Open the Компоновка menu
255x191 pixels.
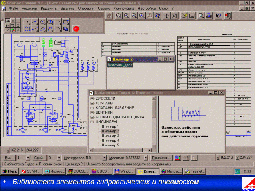tap(124, 9)
